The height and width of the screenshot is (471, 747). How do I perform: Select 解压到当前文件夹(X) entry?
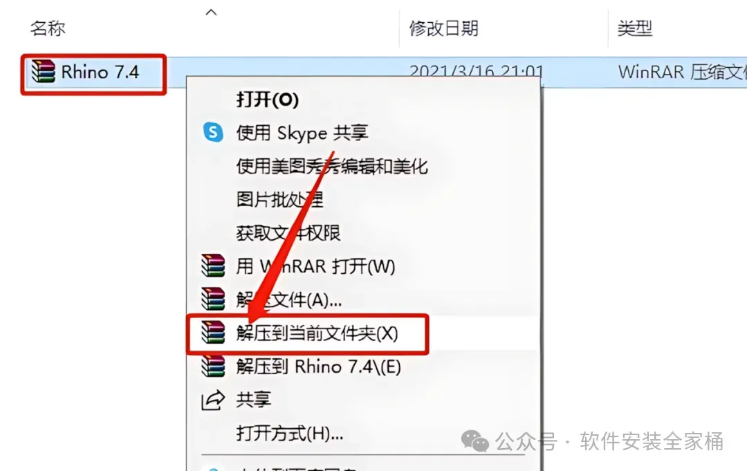click(317, 333)
